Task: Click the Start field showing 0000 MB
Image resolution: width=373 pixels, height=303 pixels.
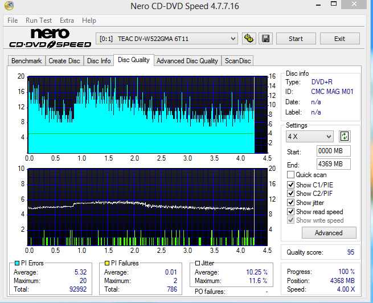Action: coord(333,151)
